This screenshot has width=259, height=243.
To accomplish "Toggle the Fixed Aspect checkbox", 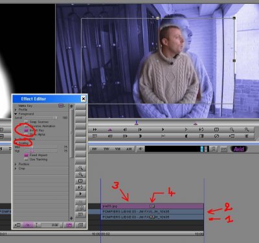I will (26, 155).
